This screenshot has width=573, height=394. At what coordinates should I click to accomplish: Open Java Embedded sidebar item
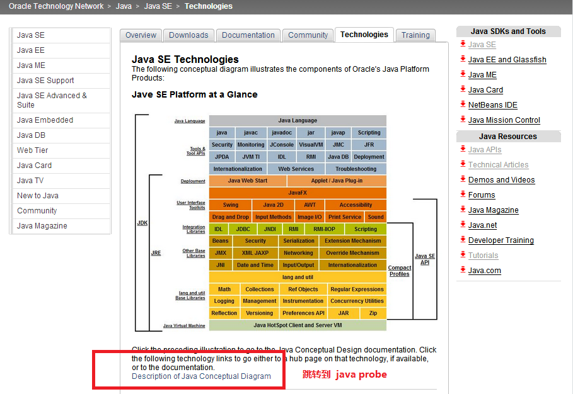pos(61,120)
